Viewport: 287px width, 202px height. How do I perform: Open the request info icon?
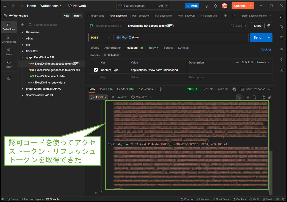tap(281, 70)
